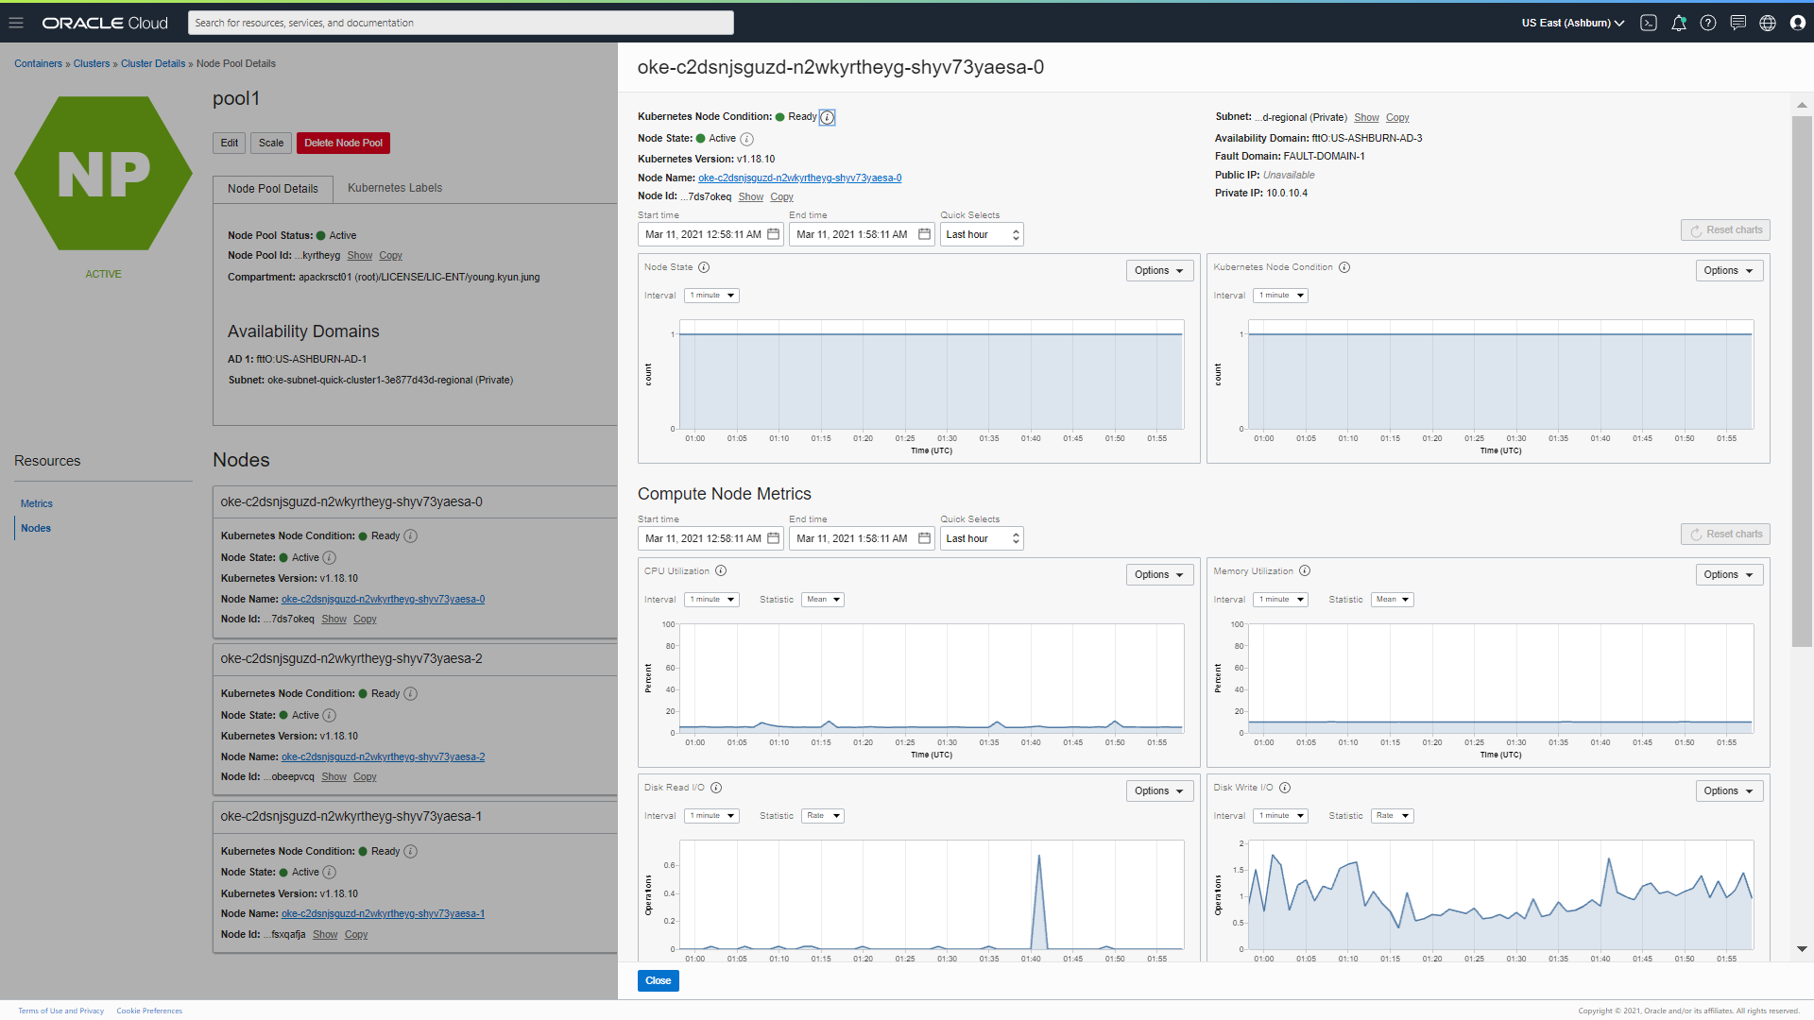Screen dimensions: 1814x1020
Task: Open the announcements bell icon
Action: [1679, 23]
